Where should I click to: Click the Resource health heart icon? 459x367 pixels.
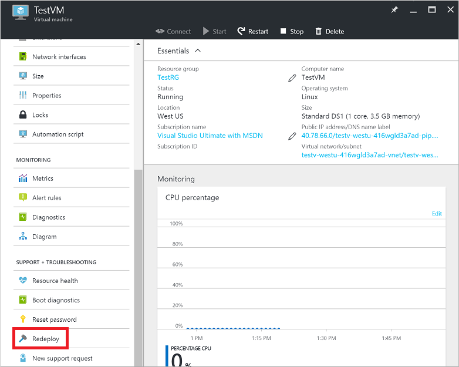[x=23, y=281]
